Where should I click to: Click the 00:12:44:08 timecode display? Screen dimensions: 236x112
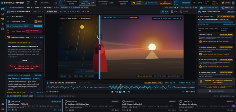pyautogui.click(x=110, y=18)
